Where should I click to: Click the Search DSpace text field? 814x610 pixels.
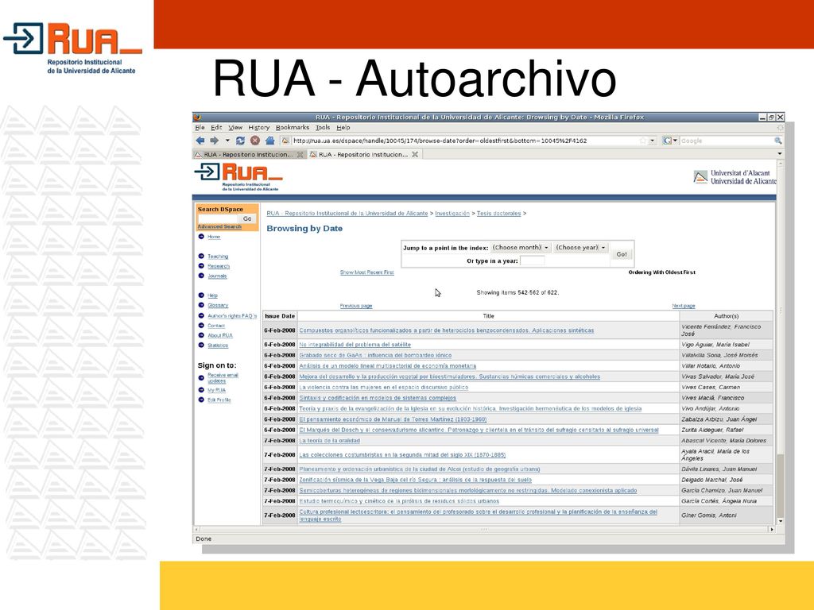tap(218, 219)
